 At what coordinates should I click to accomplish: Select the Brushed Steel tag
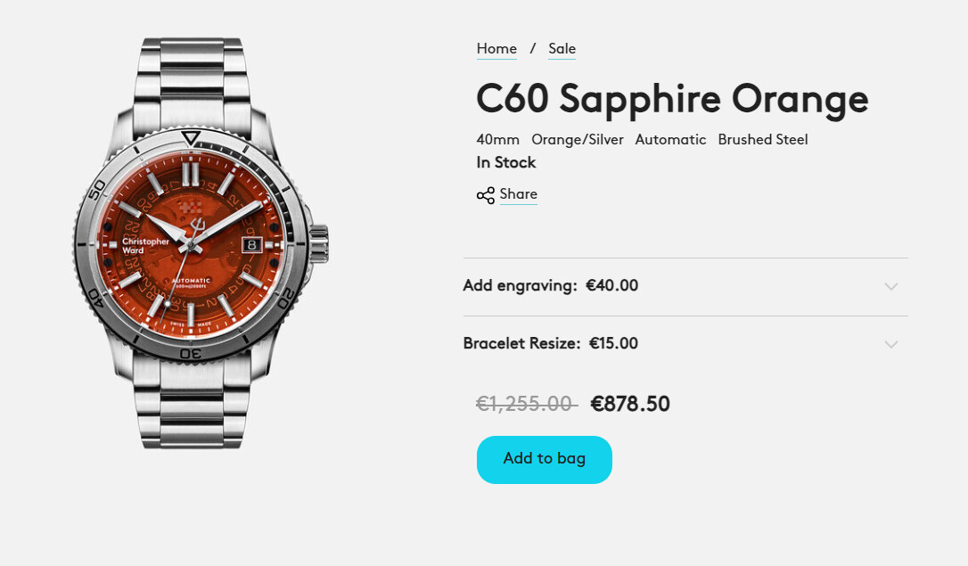[763, 139]
